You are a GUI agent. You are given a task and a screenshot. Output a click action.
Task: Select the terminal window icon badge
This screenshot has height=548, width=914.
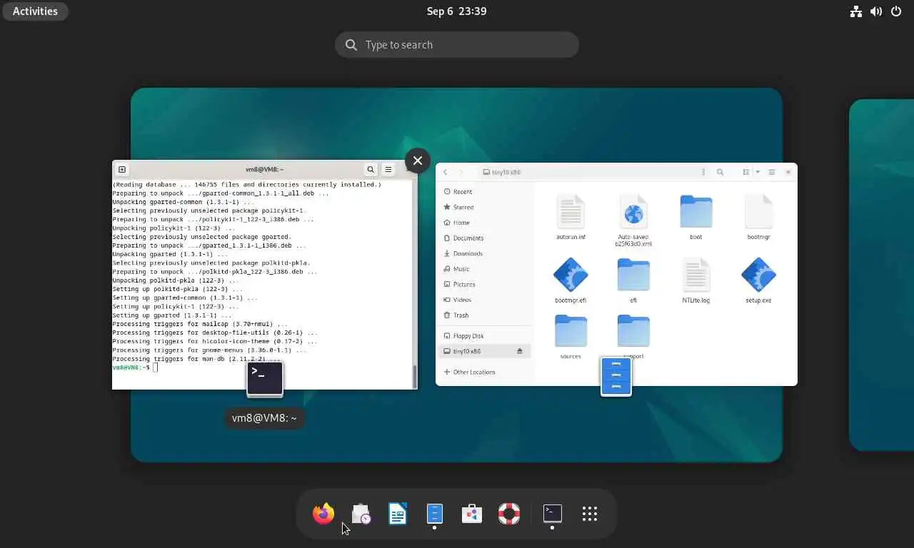click(x=265, y=379)
